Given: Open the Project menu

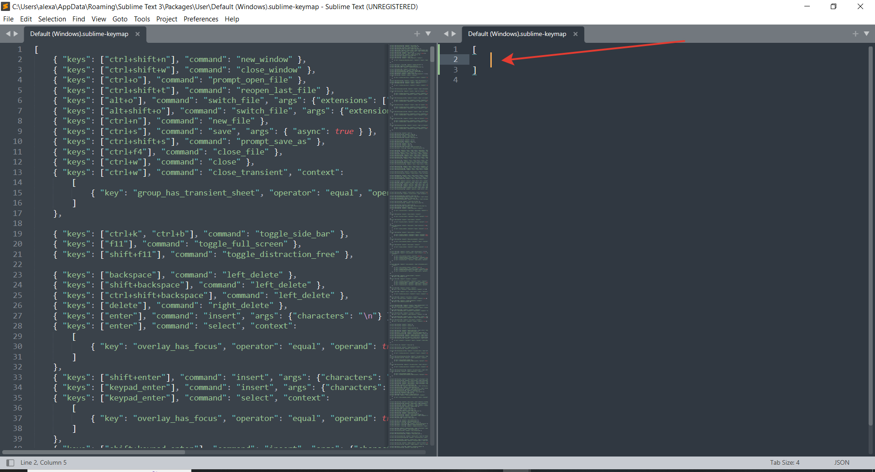Looking at the screenshot, I should 167,19.
